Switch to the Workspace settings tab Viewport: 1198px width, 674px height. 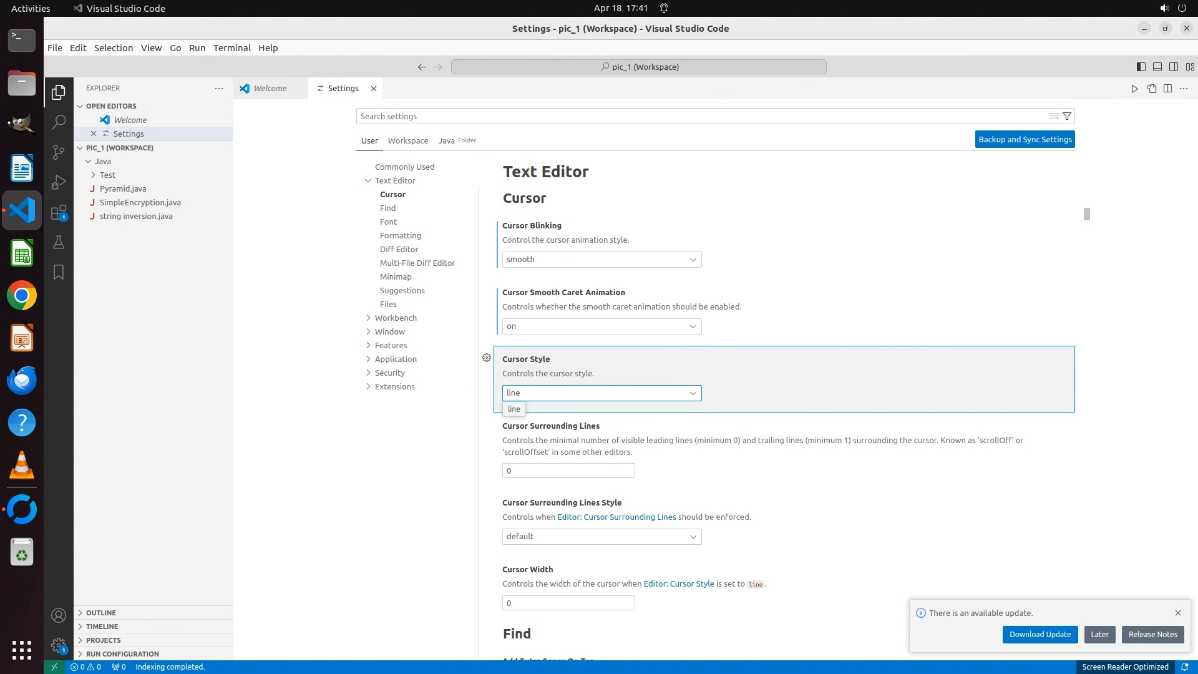(x=408, y=140)
